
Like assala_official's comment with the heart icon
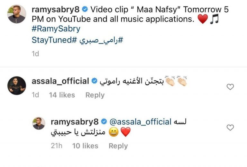point(230,87)
